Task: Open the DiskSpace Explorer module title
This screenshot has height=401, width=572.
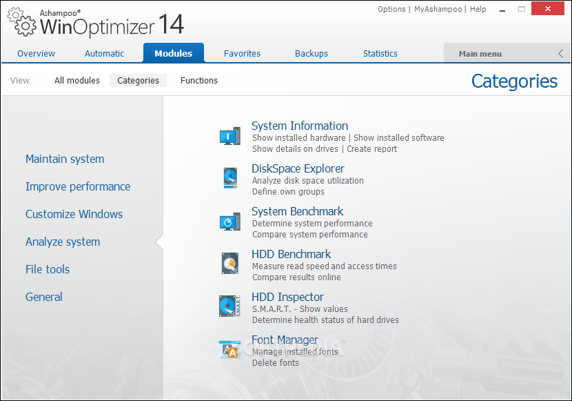Action: click(298, 168)
